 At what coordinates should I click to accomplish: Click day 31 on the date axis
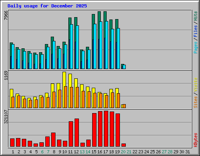point(187,152)
